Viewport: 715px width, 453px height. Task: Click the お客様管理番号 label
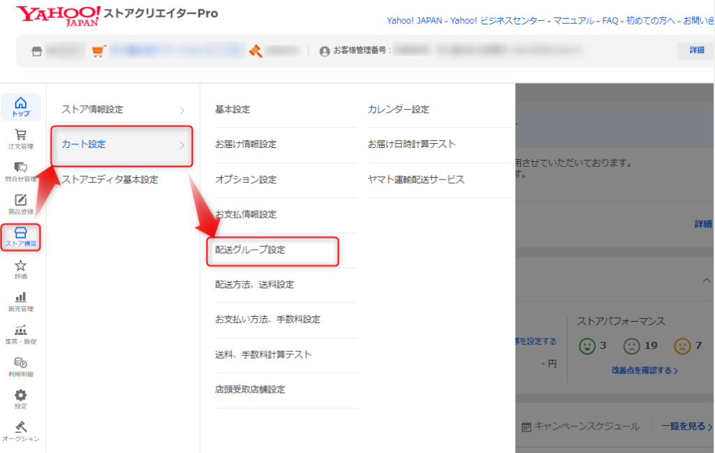pyautogui.click(x=362, y=50)
